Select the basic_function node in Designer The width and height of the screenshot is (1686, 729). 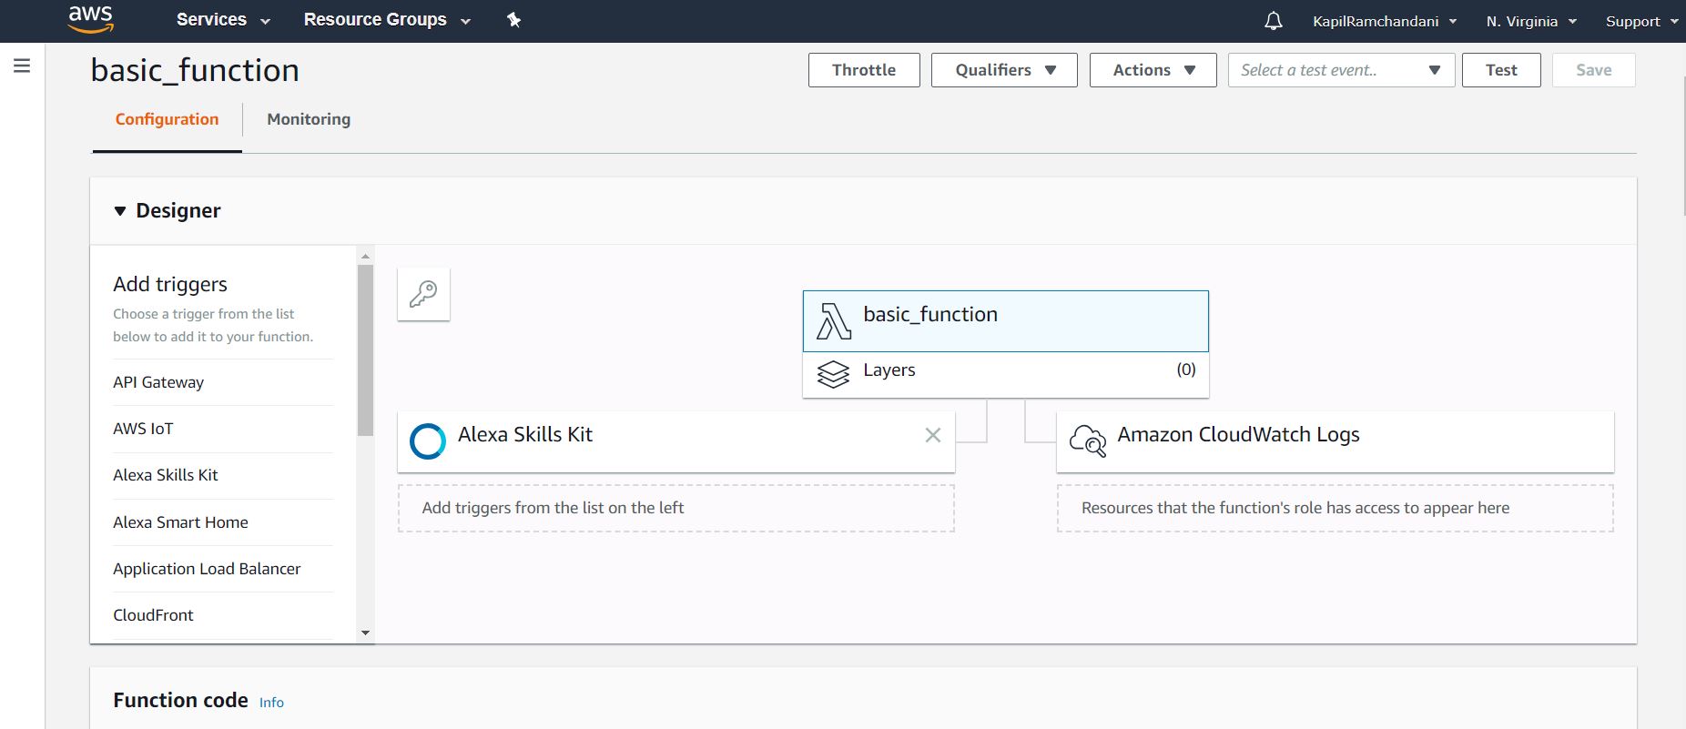click(x=1006, y=321)
